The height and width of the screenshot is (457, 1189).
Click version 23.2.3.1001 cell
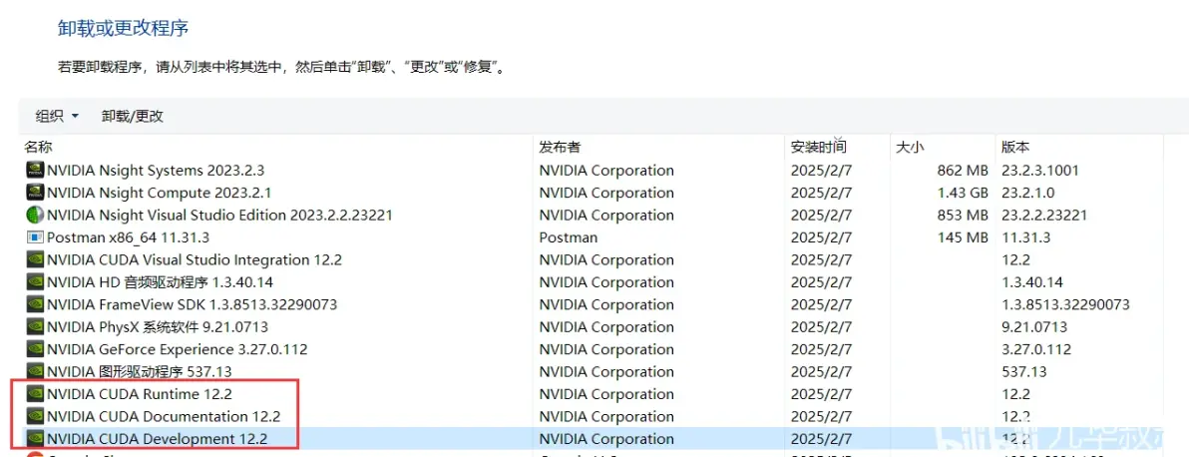[1039, 170]
